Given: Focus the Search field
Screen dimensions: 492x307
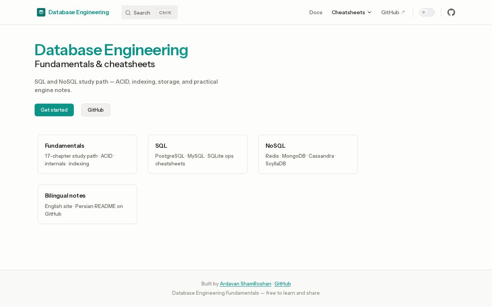Looking at the screenshot, I should [x=150, y=12].
